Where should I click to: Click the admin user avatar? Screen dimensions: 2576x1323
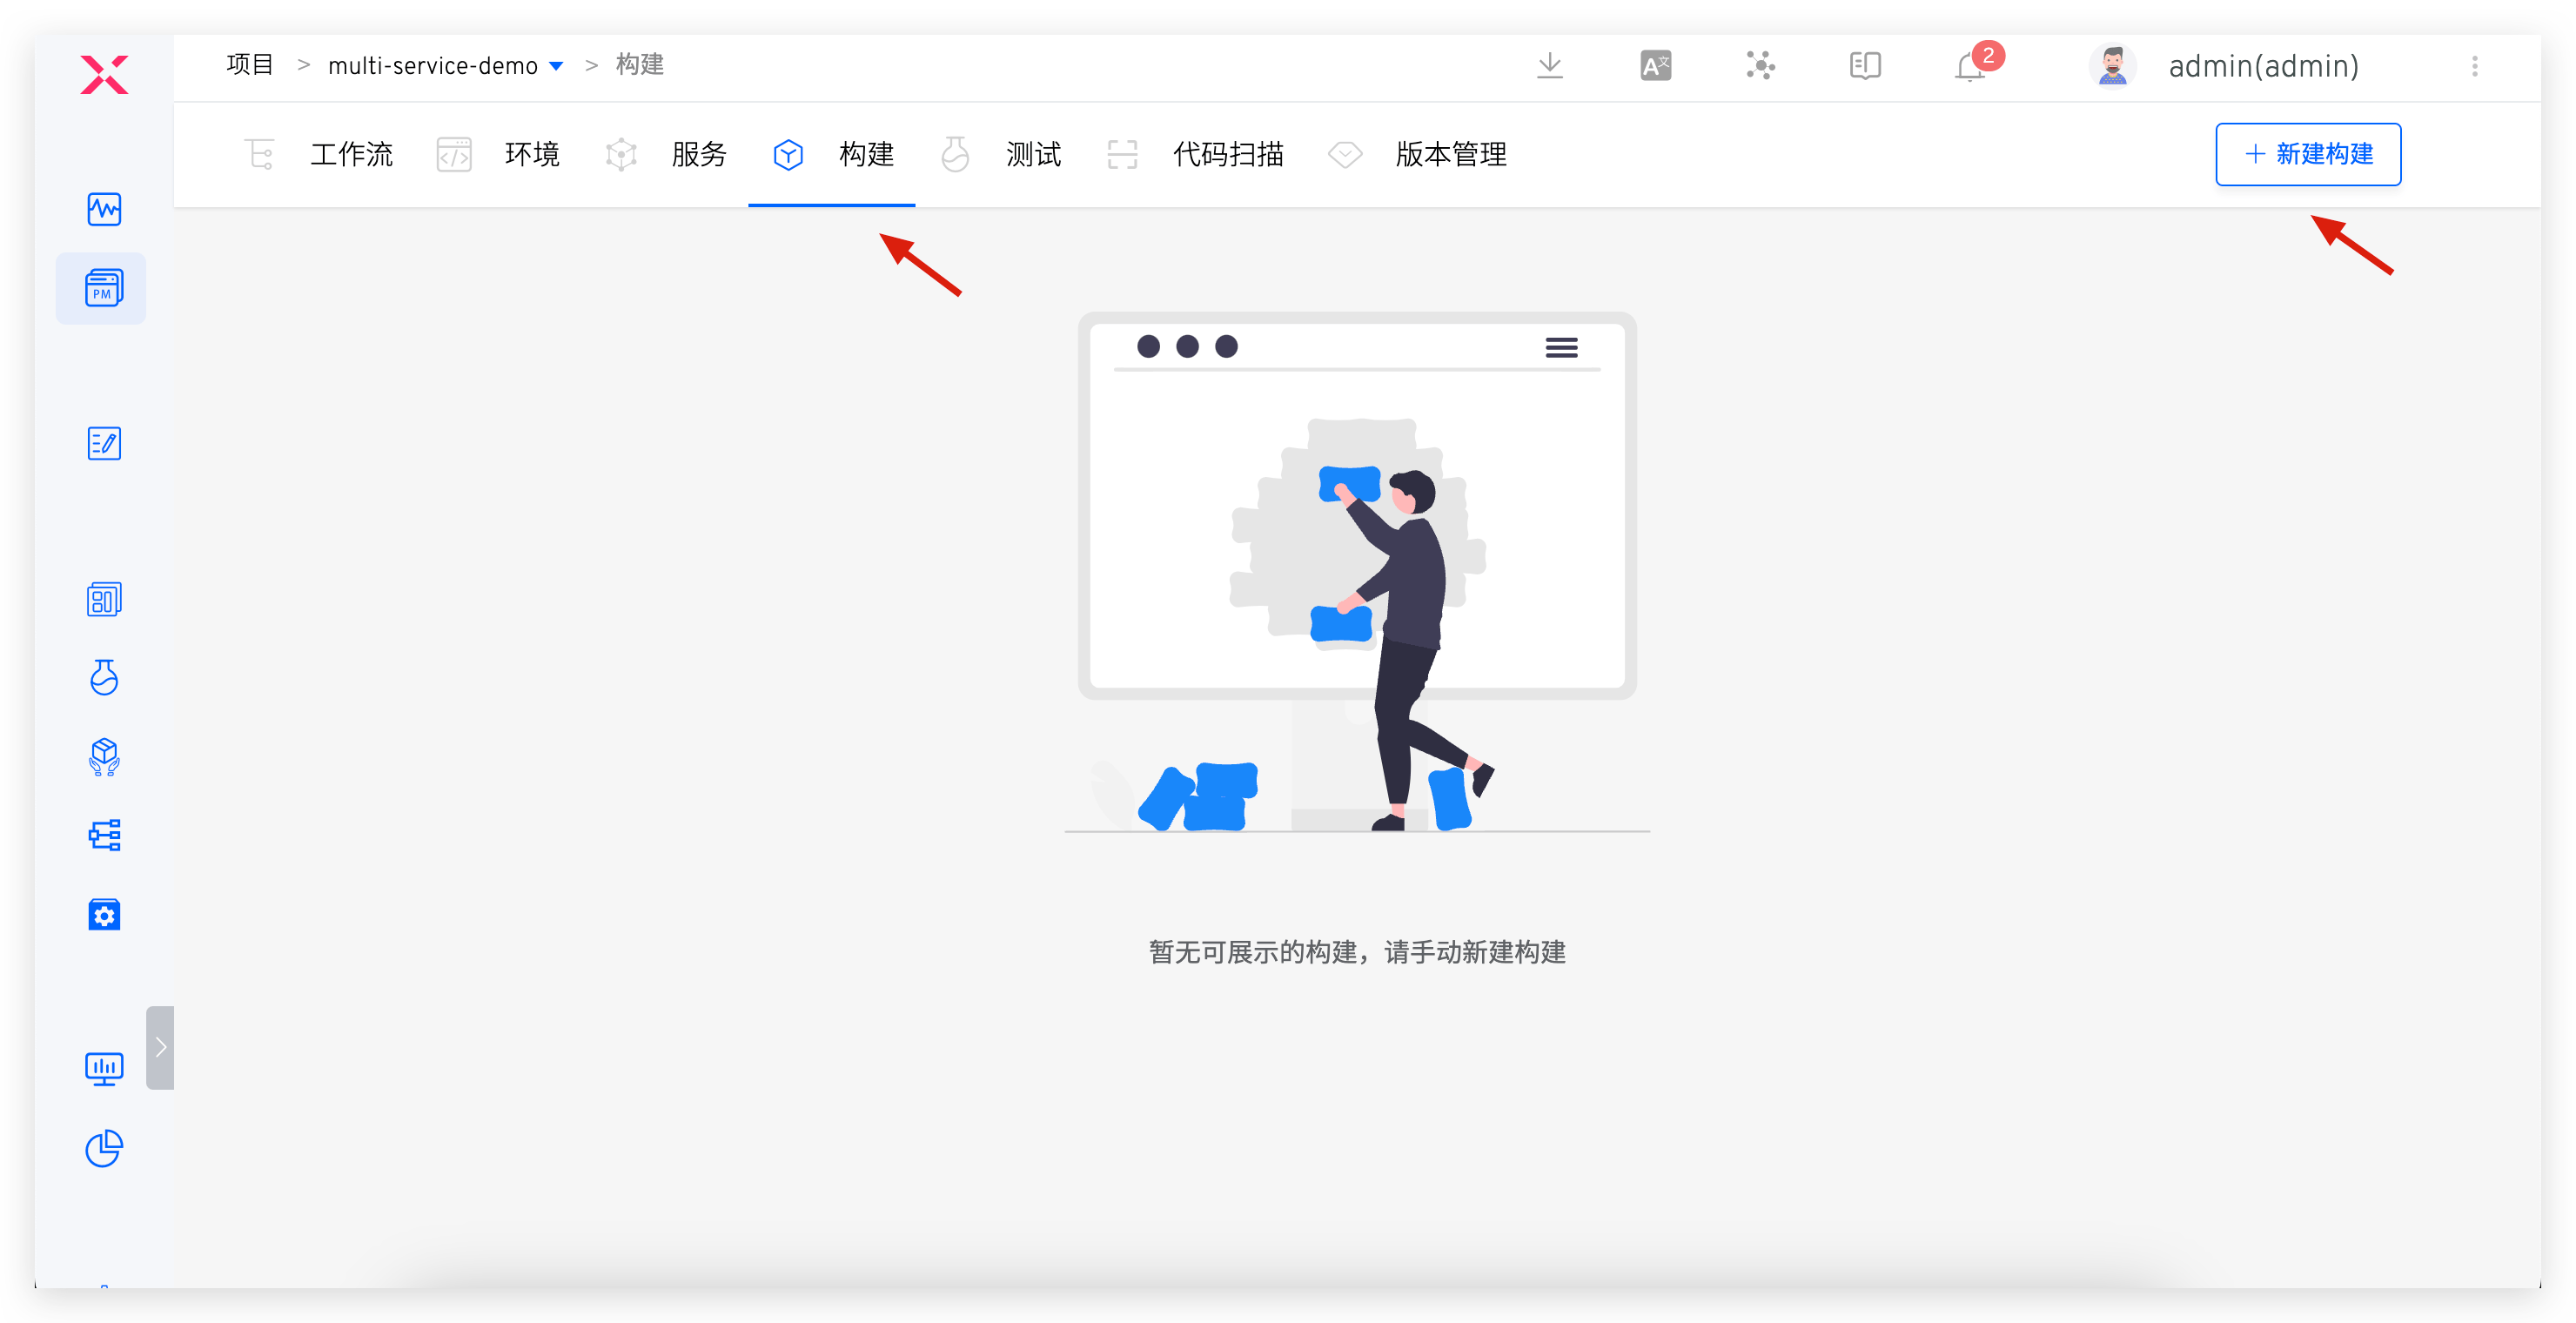tap(2112, 66)
